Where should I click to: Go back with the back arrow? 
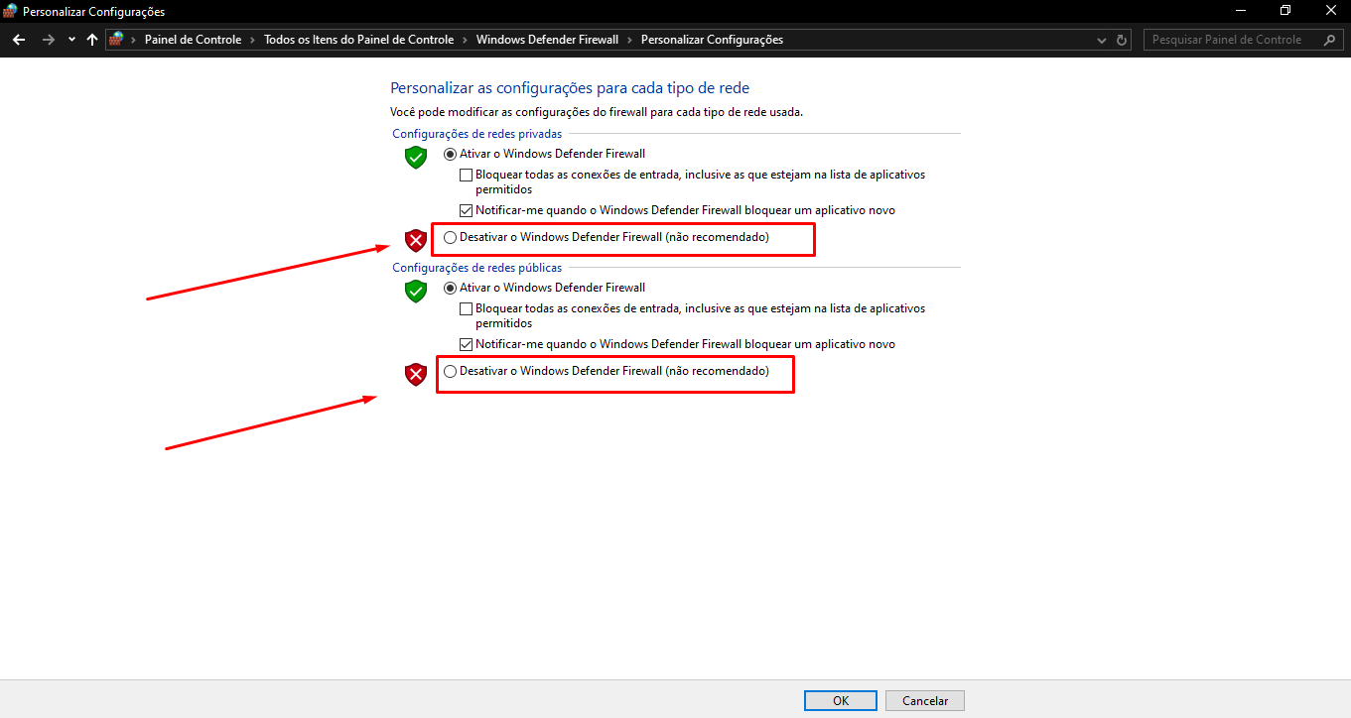click(x=18, y=40)
